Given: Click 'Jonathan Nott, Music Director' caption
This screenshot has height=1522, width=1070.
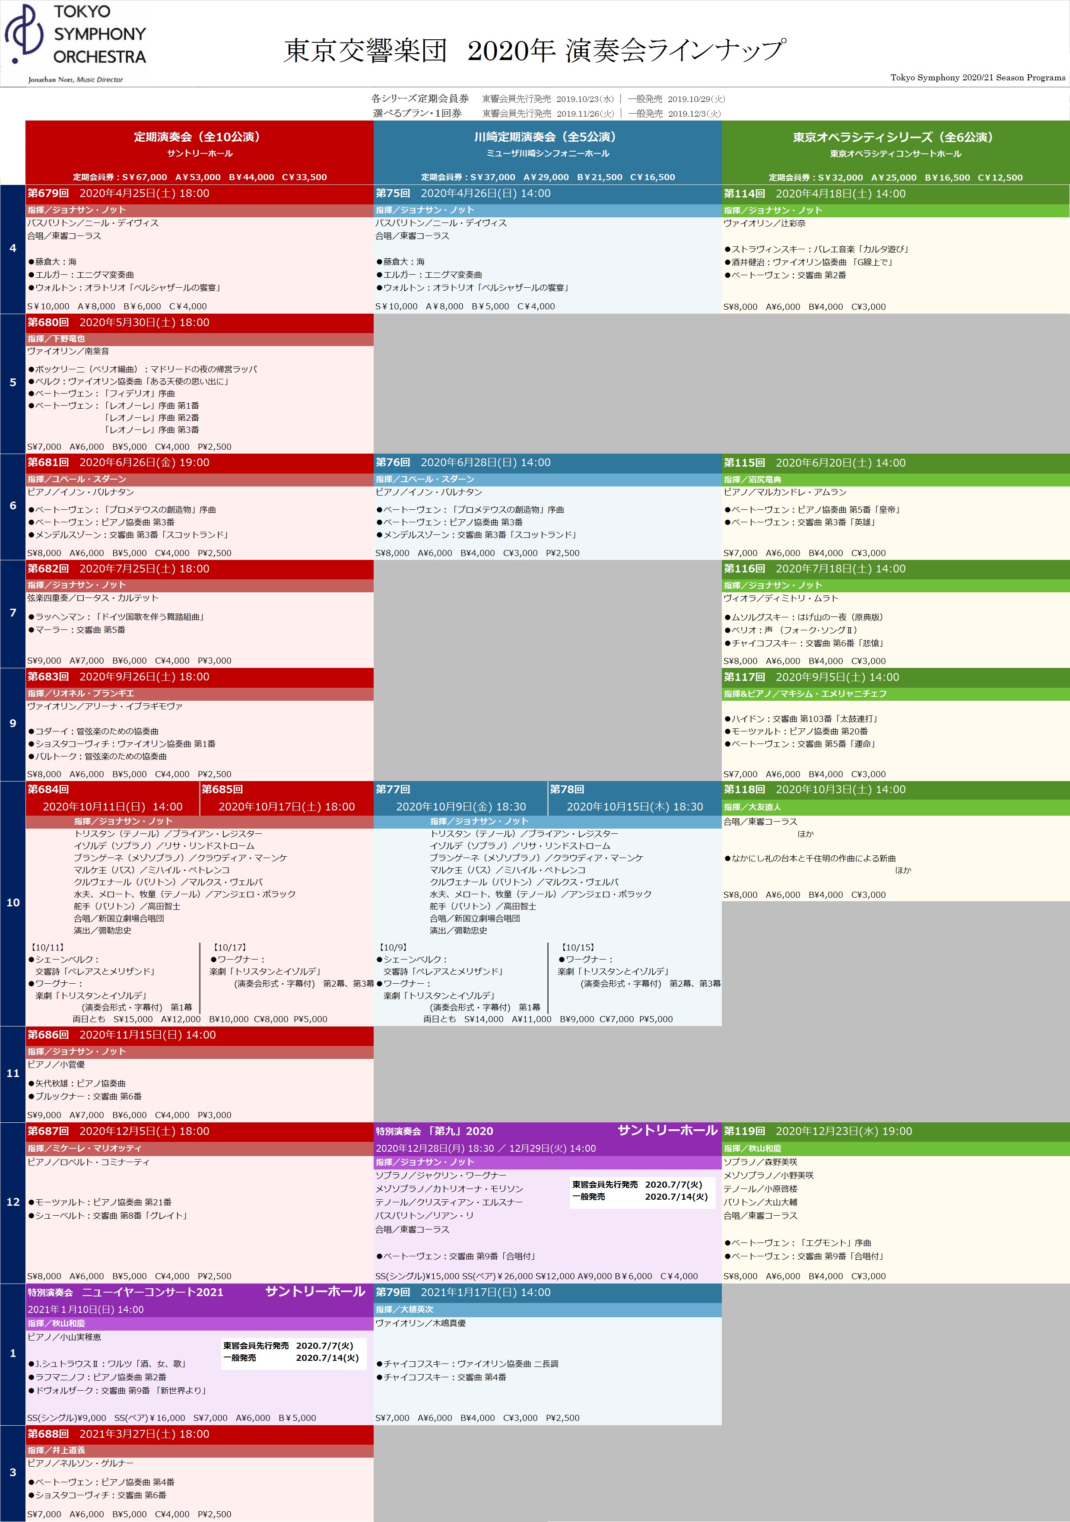Looking at the screenshot, I should pos(76,79).
